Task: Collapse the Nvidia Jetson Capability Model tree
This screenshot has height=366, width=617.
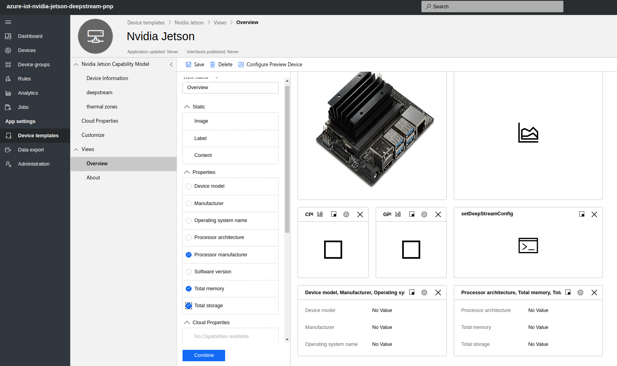Action: click(76, 64)
